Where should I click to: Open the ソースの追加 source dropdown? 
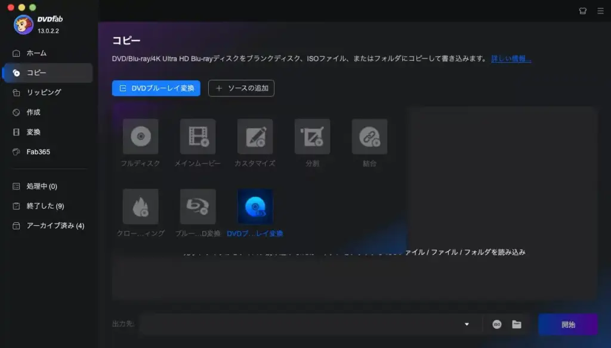pos(241,88)
